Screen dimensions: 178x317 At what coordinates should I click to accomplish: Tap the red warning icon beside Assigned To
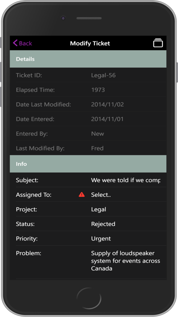(82, 194)
